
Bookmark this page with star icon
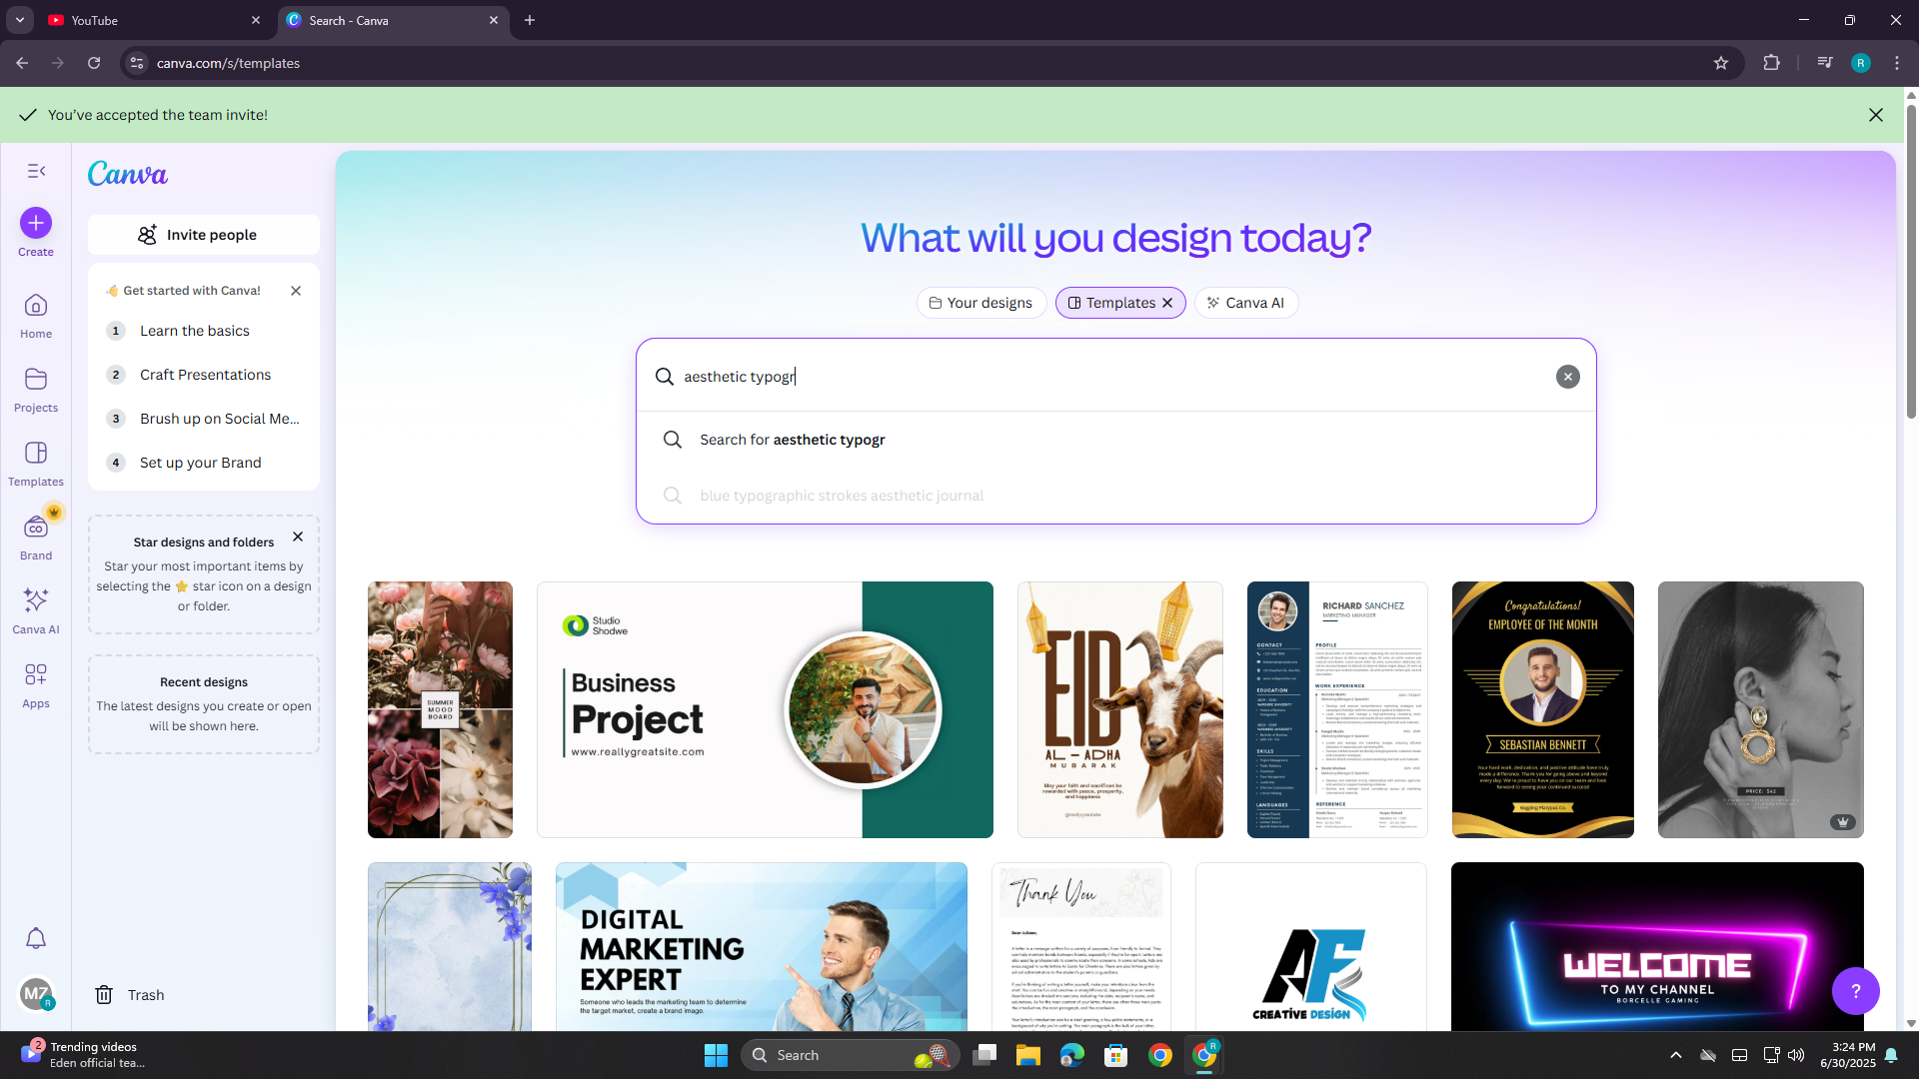click(x=1721, y=63)
